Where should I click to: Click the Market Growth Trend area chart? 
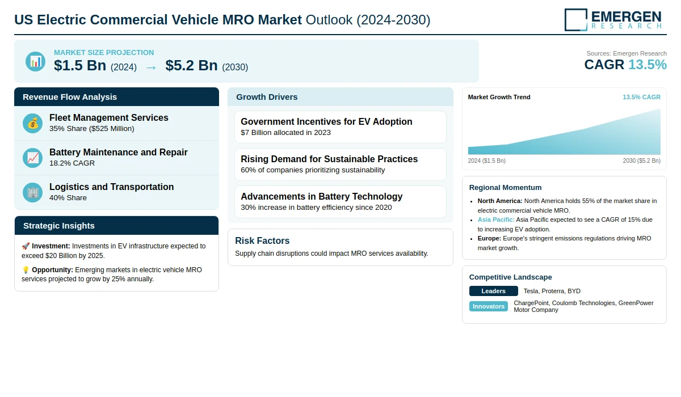[x=564, y=136]
